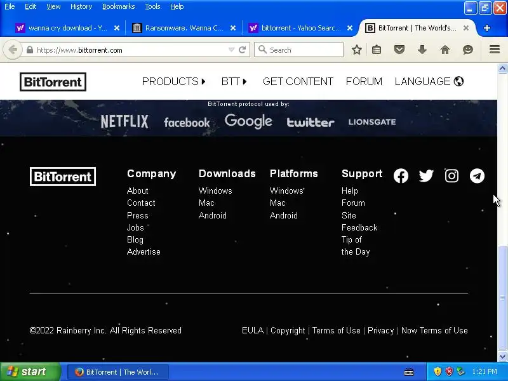Open the File menu
Viewport: 508px width, 381px height.
point(10,6)
